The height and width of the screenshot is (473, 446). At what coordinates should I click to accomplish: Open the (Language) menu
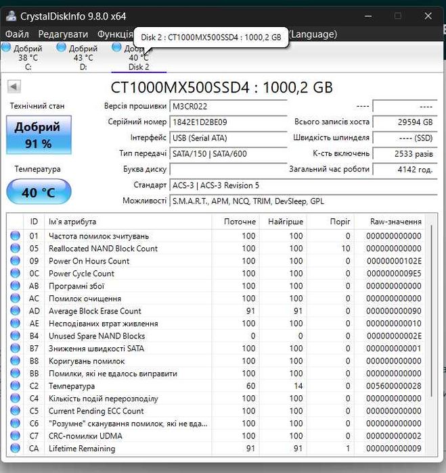313,34
